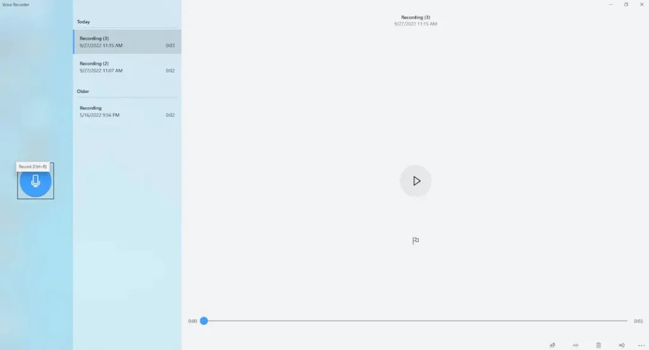Open the See more ellipsis menu

(641, 345)
